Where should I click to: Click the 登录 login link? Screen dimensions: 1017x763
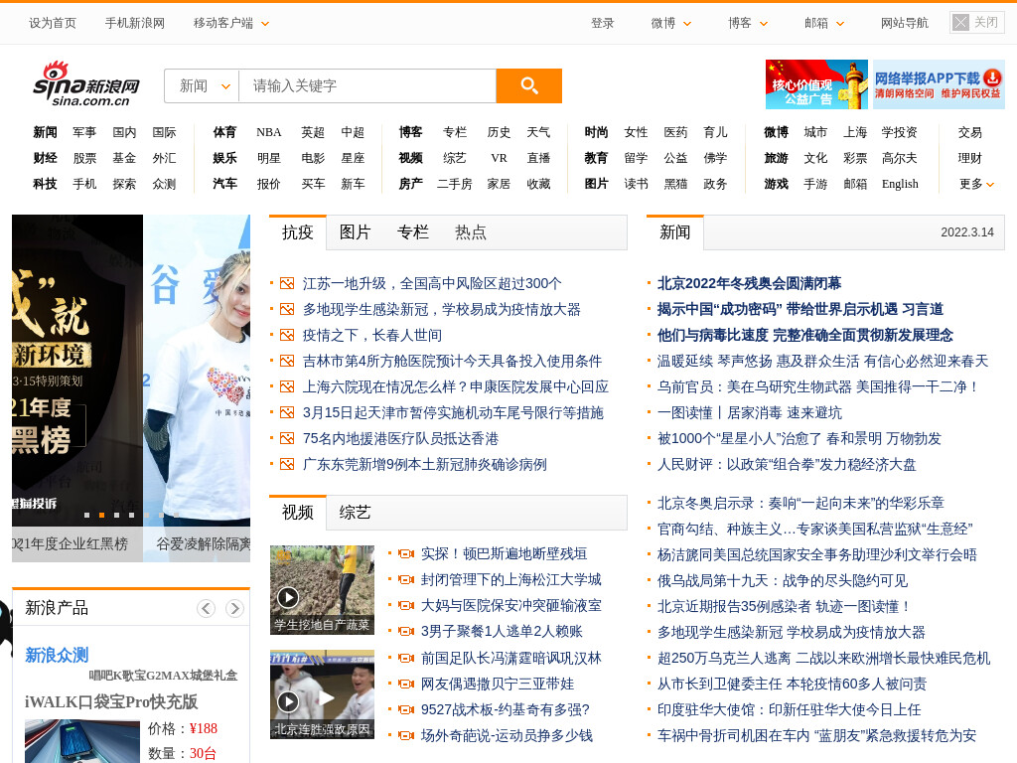pyautogui.click(x=602, y=24)
